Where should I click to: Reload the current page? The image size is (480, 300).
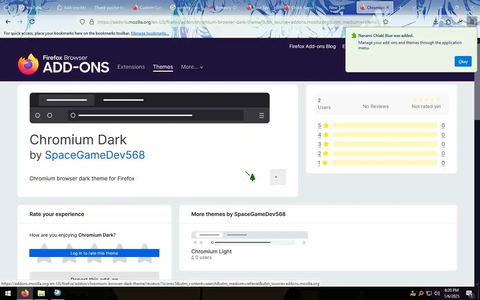click(32, 22)
